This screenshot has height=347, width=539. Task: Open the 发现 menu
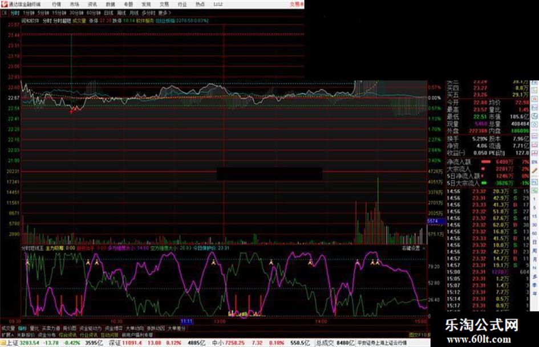tap(146, 5)
